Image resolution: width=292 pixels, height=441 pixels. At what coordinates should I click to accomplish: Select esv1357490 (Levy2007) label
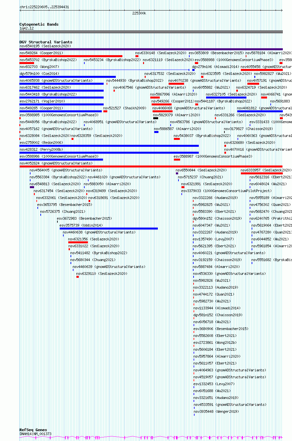214,239
